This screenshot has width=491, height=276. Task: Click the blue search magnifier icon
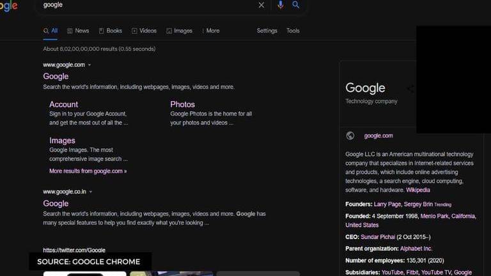click(x=296, y=5)
